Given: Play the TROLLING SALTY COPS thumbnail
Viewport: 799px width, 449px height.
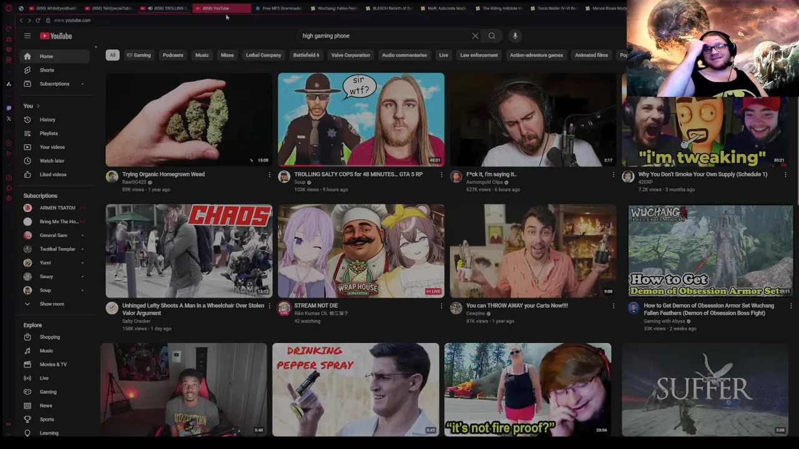Looking at the screenshot, I should (x=361, y=120).
